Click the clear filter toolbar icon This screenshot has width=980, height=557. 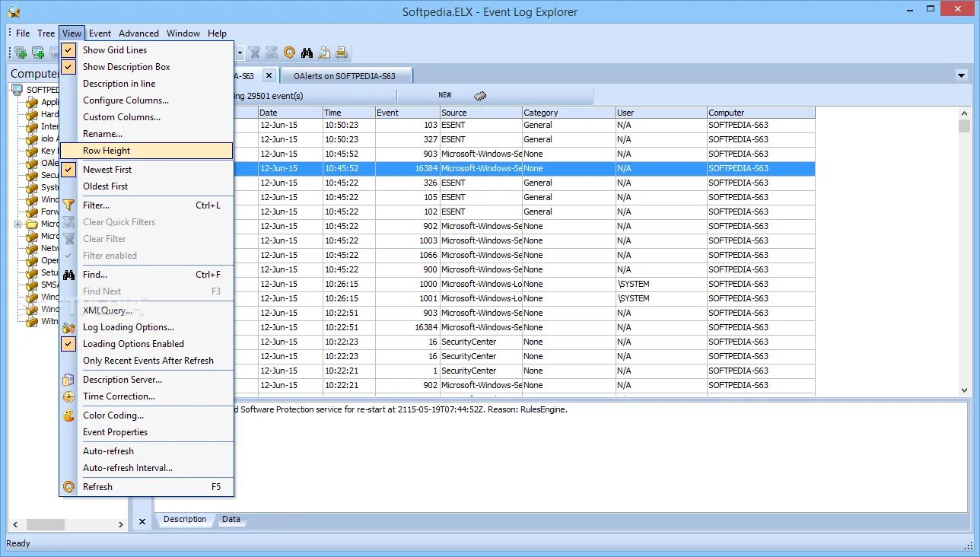[x=254, y=53]
